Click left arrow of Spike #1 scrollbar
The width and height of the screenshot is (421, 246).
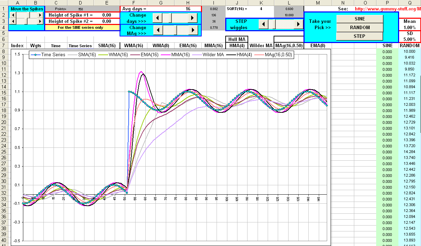pyautogui.click(x=13, y=15)
